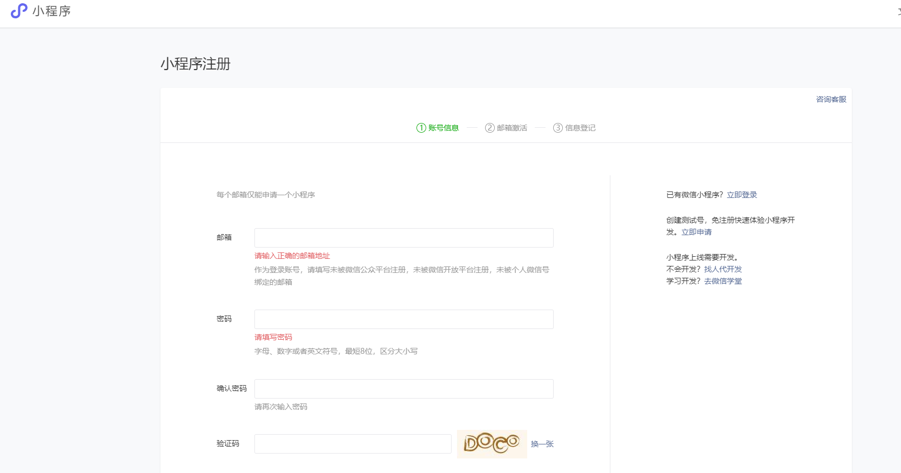Click the 小程序 header title text
The image size is (901, 473).
coord(52,11)
